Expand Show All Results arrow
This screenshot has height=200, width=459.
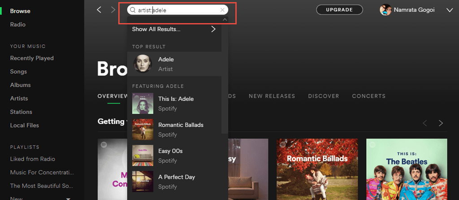pyautogui.click(x=213, y=29)
